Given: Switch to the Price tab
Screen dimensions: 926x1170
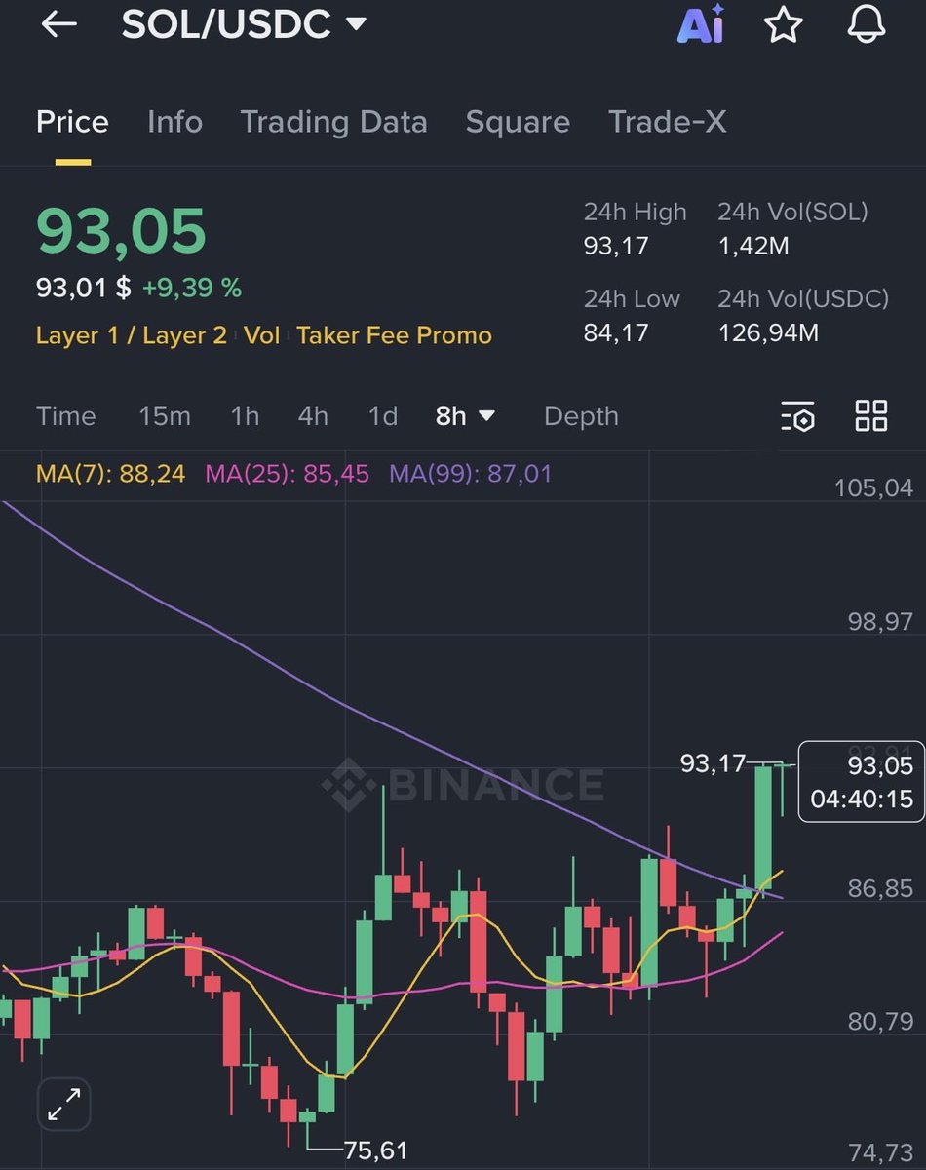Looking at the screenshot, I should 72,122.
